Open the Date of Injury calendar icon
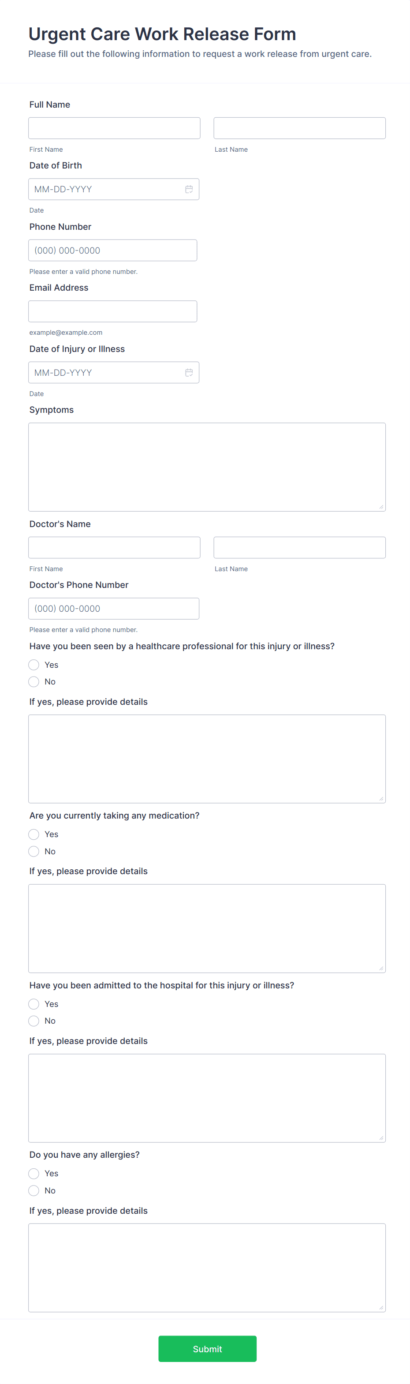Image resolution: width=410 pixels, height=1384 pixels. [x=189, y=372]
